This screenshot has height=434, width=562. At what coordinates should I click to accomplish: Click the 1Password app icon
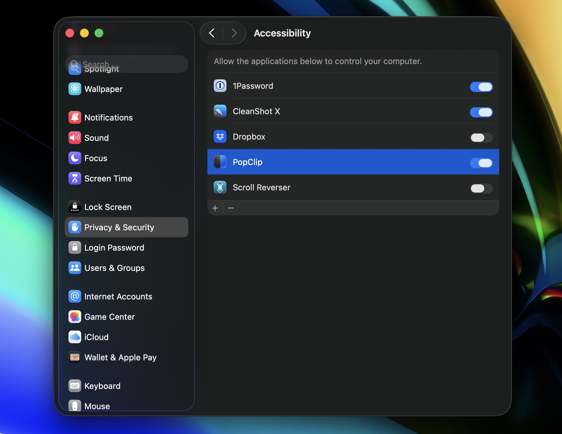(x=220, y=86)
